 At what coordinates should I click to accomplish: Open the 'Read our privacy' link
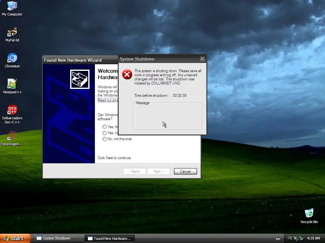tap(108, 100)
